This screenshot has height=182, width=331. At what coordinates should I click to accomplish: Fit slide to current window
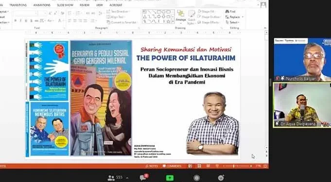265,166
